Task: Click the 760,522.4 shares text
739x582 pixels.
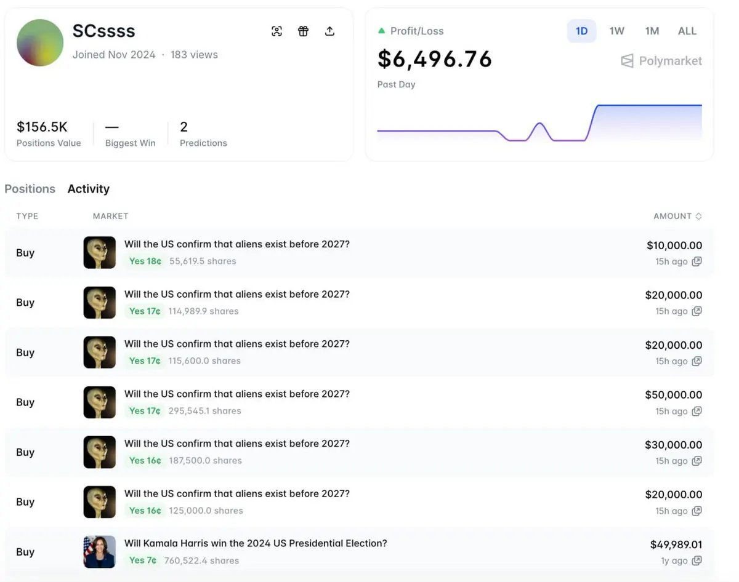Action: click(x=201, y=560)
